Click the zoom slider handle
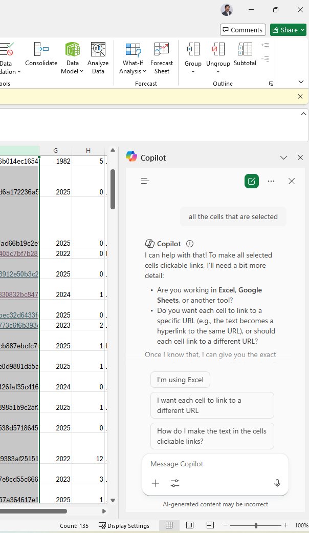The width and height of the screenshot is (309, 533). tap(256, 525)
